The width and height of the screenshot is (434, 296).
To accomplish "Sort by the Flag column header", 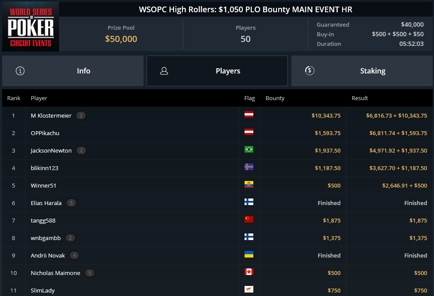I will click(x=249, y=98).
